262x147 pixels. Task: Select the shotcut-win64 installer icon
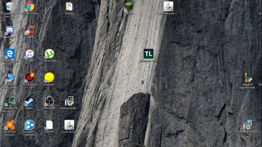pyautogui.click(x=69, y=101)
